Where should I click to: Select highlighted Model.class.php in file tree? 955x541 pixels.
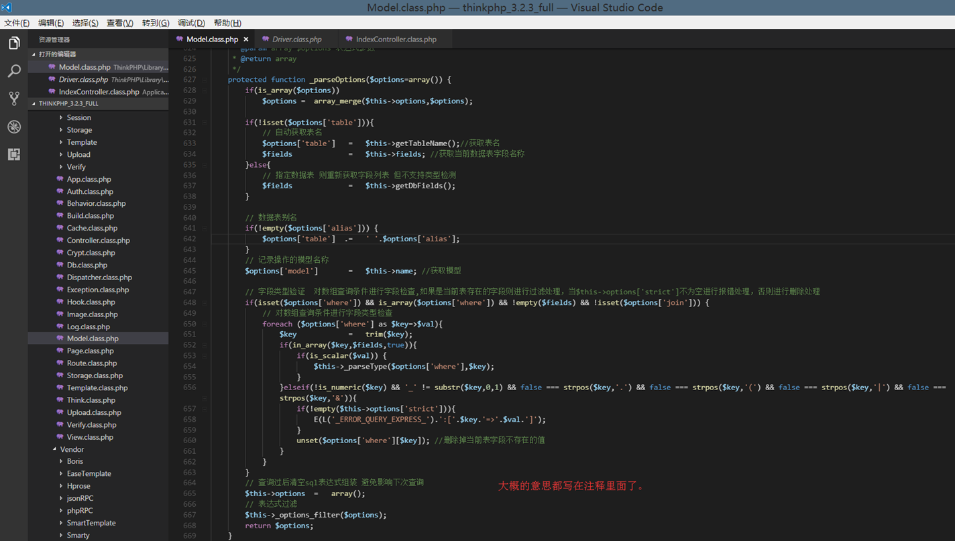coord(98,339)
